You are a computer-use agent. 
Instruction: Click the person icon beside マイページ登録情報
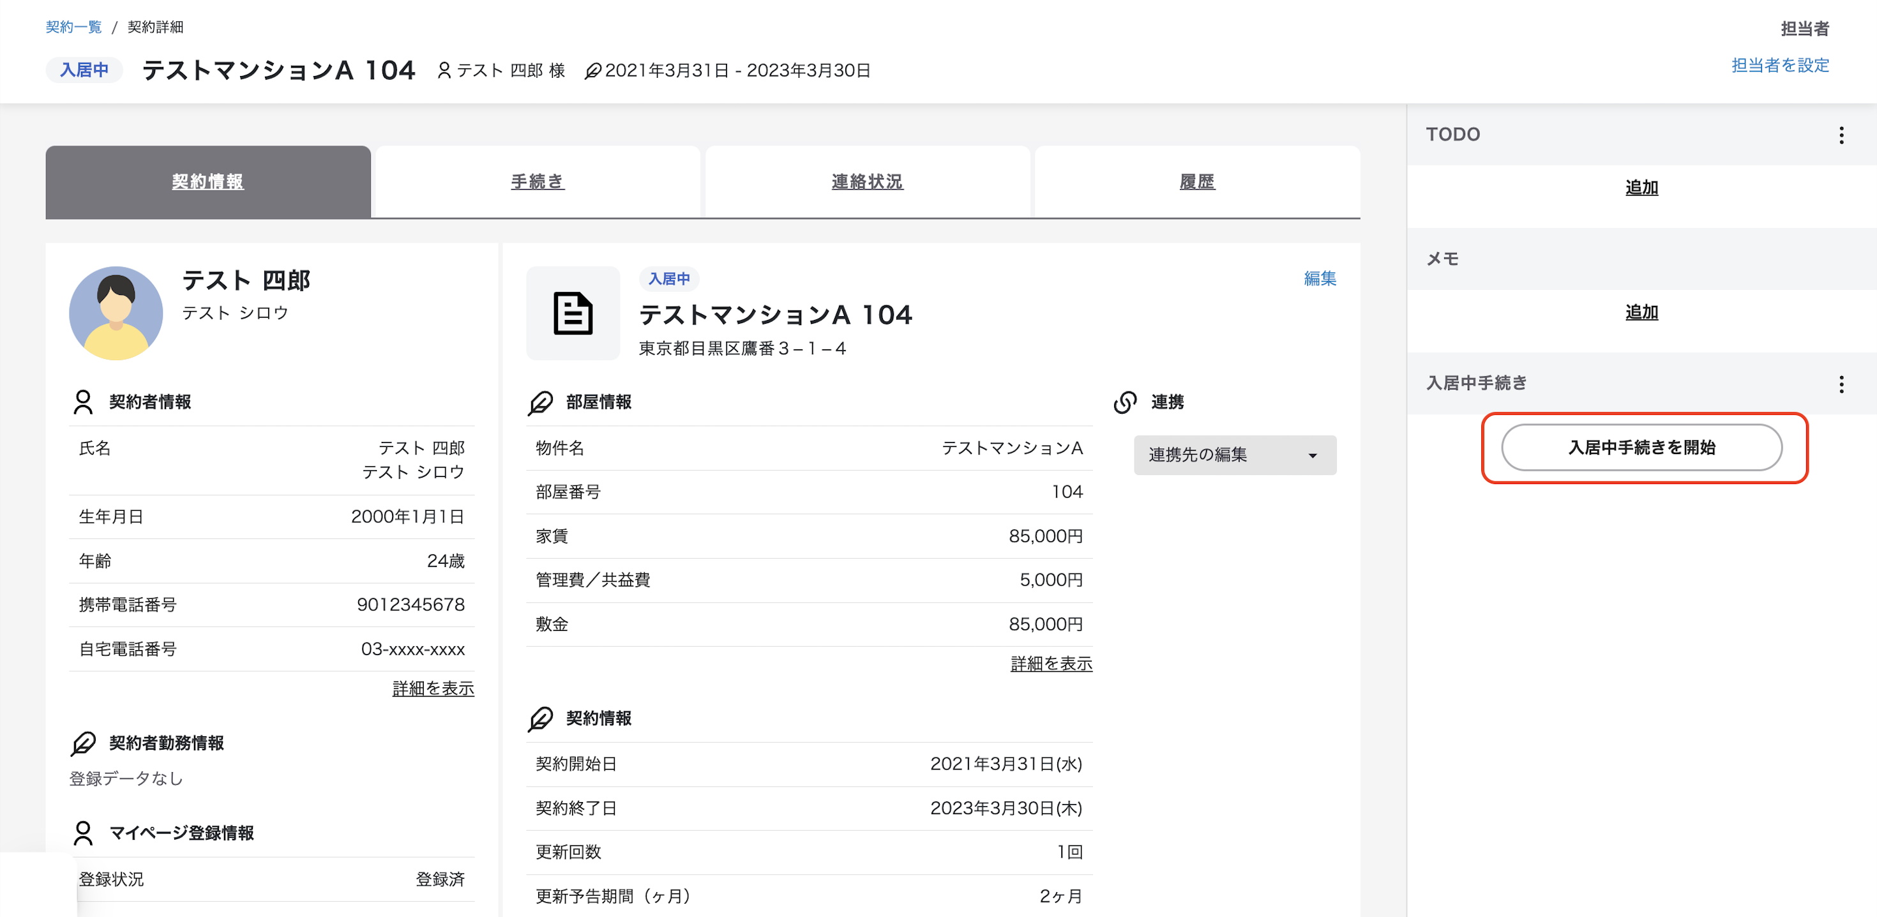point(83,833)
